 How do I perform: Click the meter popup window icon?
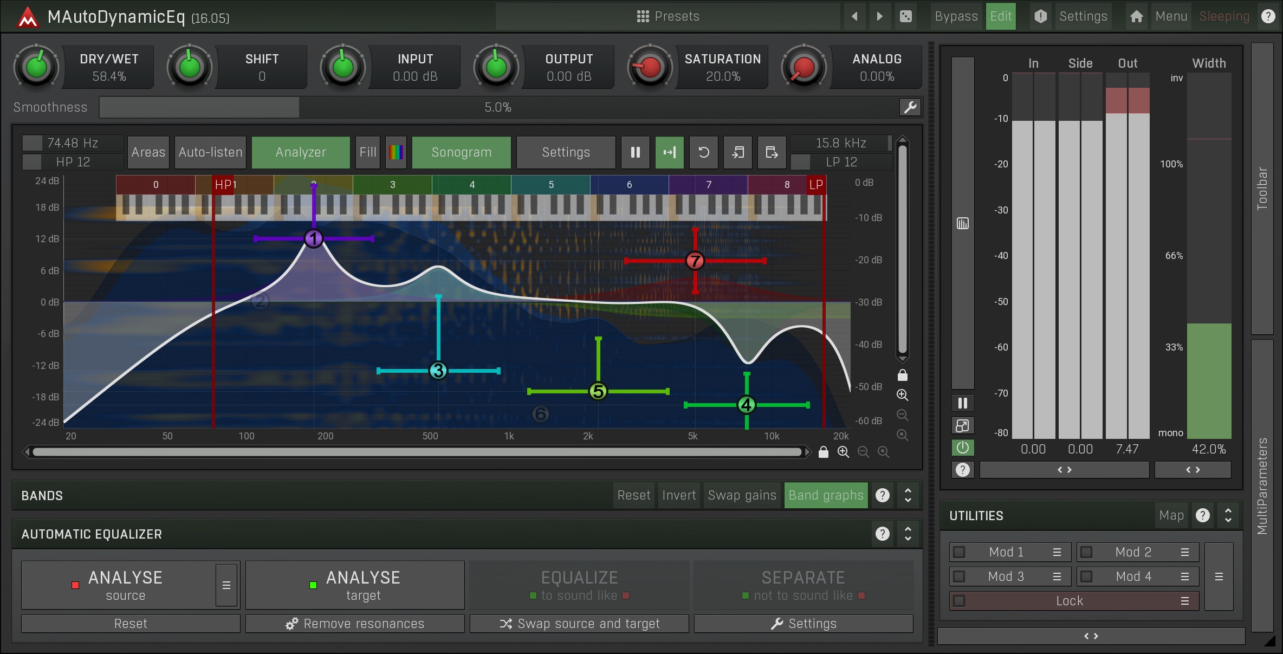pos(963,426)
